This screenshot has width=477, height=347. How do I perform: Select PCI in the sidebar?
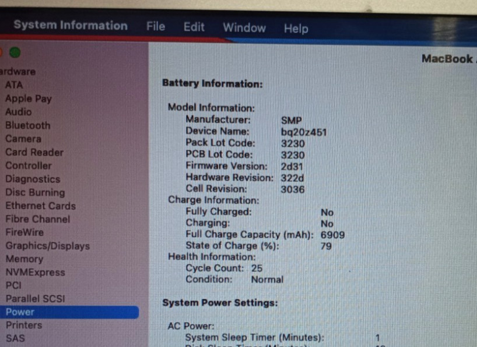tap(13, 285)
